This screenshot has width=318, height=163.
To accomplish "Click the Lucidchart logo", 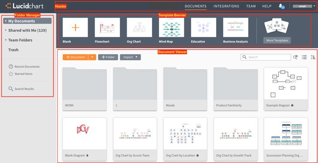I will [24, 6].
